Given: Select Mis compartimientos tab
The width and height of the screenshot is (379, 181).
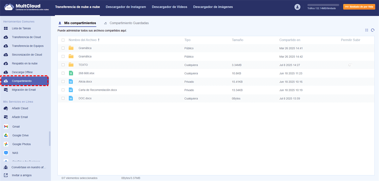Looking at the screenshot, I should click(x=77, y=23).
